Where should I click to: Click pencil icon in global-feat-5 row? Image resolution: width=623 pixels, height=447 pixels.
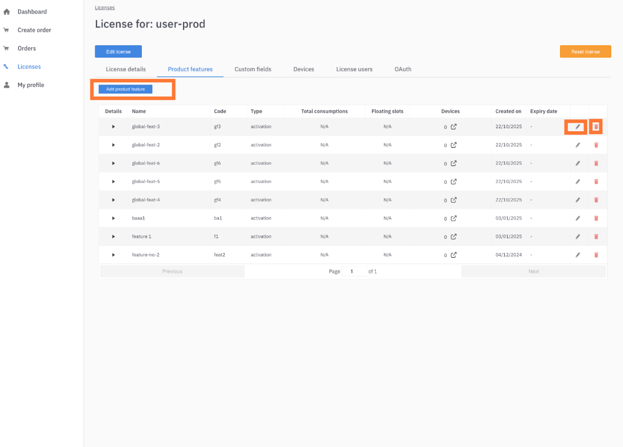[x=577, y=182]
